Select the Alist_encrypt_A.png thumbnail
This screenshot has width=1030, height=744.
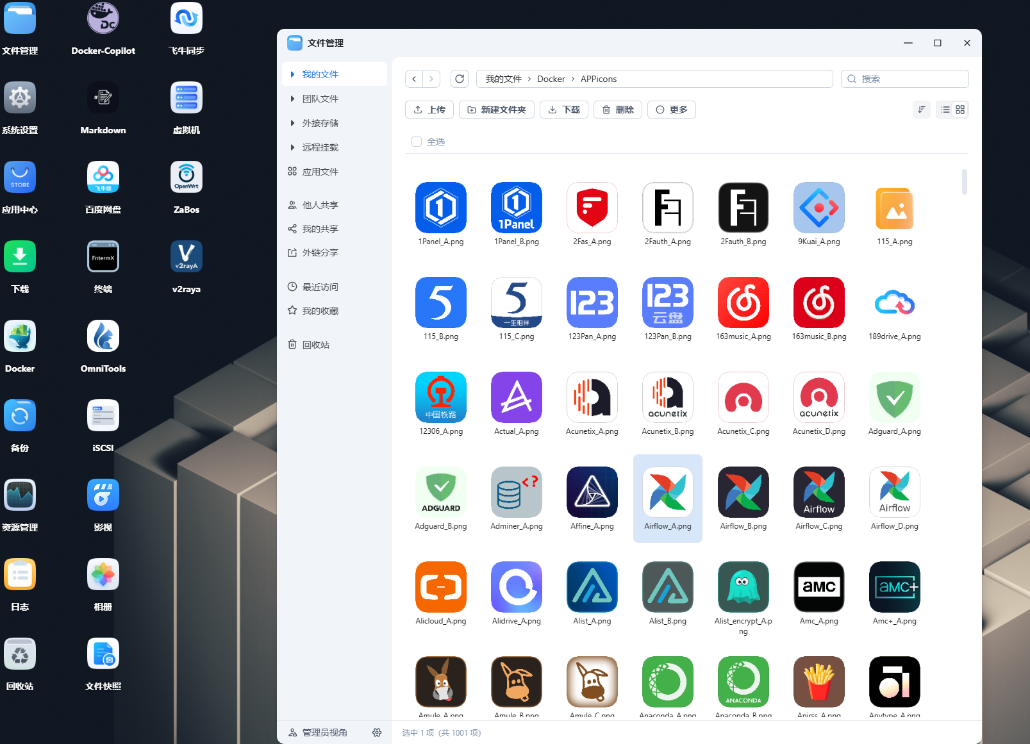743,587
